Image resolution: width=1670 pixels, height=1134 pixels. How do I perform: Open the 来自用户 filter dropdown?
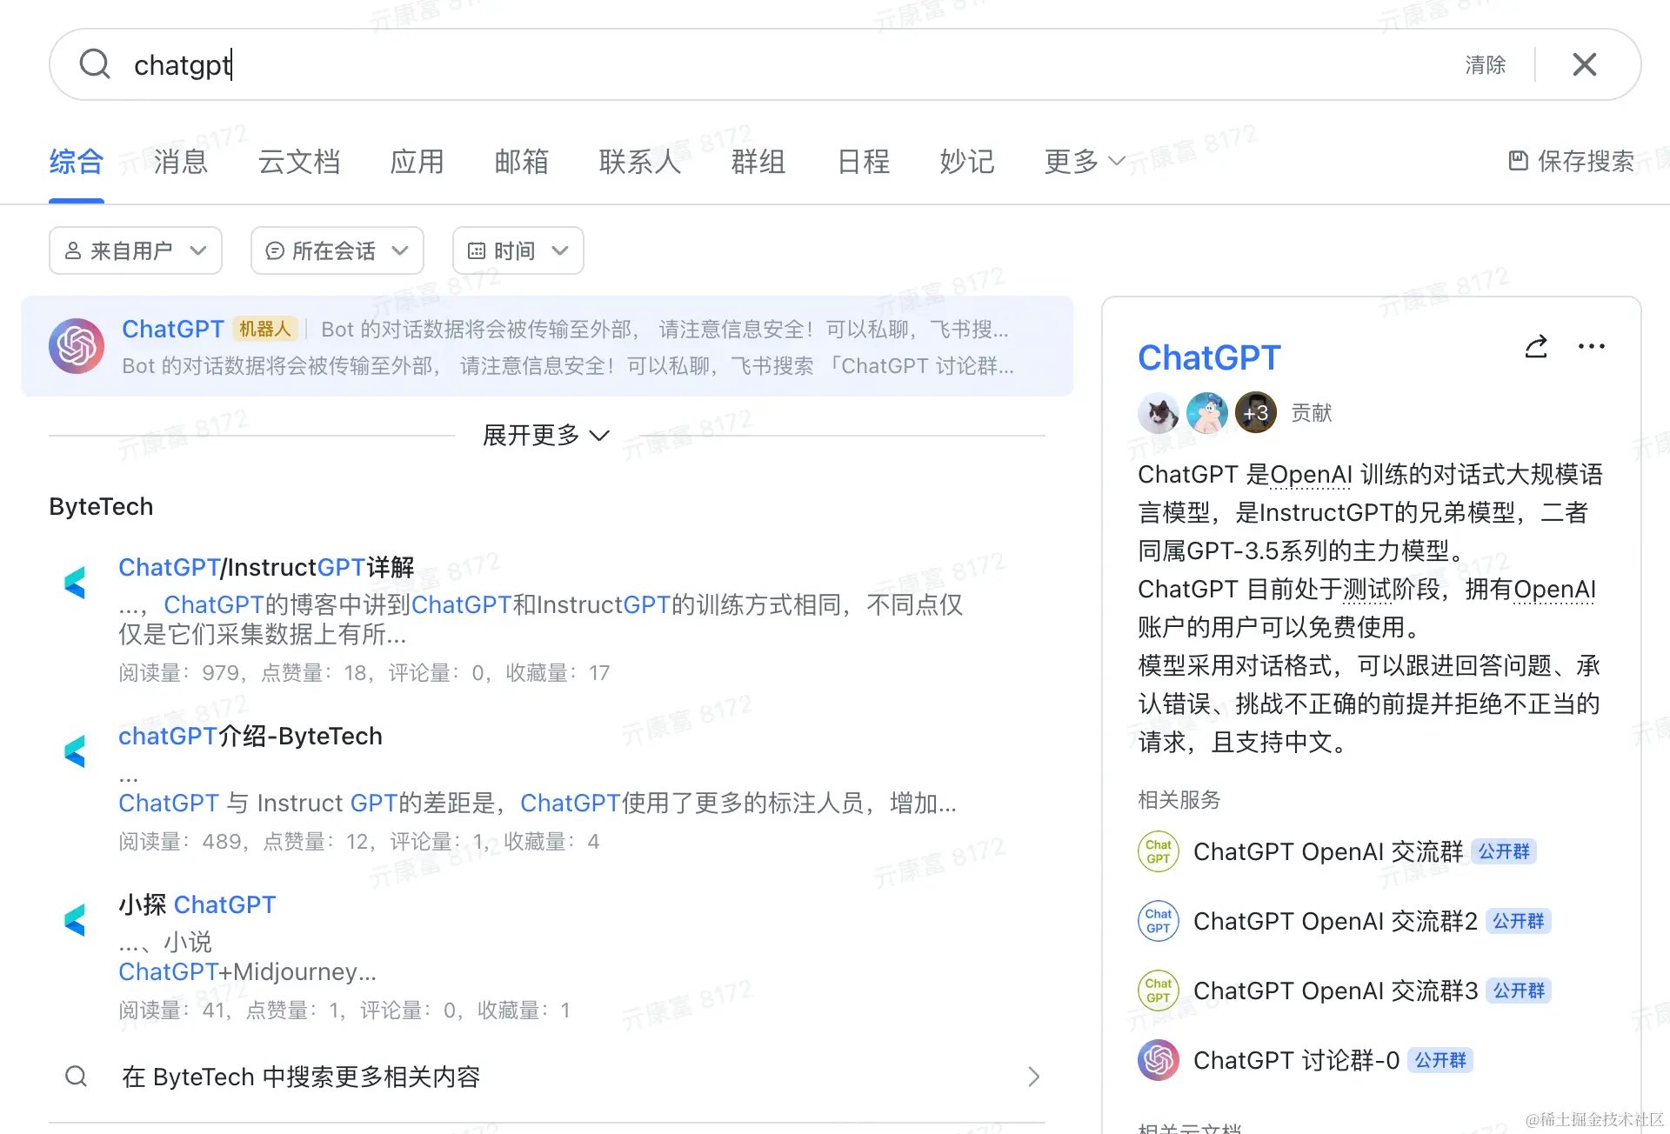coord(136,251)
